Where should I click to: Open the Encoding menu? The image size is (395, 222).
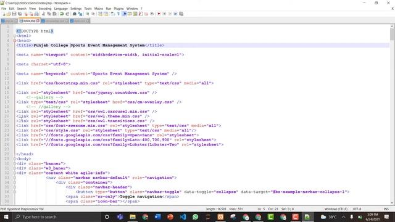pyautogui.click(x=45, y=9)
